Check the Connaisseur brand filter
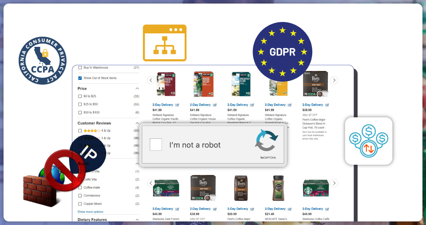 [x=80, y=196]
